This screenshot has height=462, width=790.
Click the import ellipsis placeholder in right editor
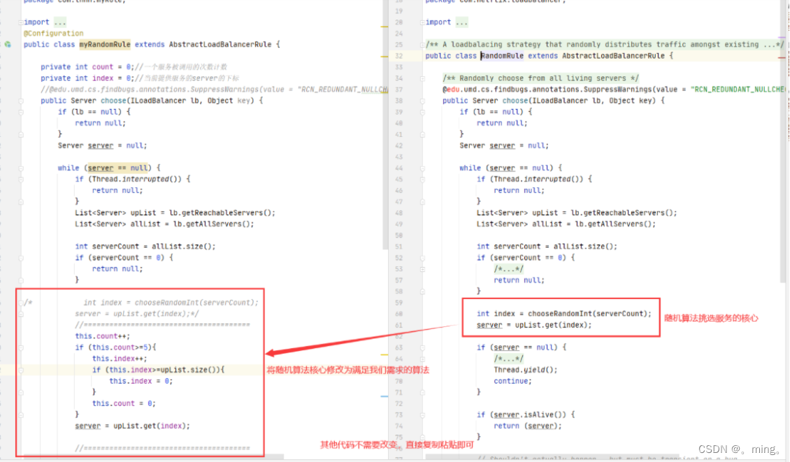[x=461, y=22]
